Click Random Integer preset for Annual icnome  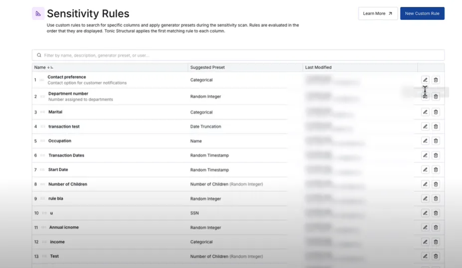(x=206, y=228)
